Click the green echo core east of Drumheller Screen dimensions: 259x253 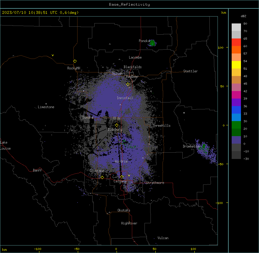click(204, 146)
